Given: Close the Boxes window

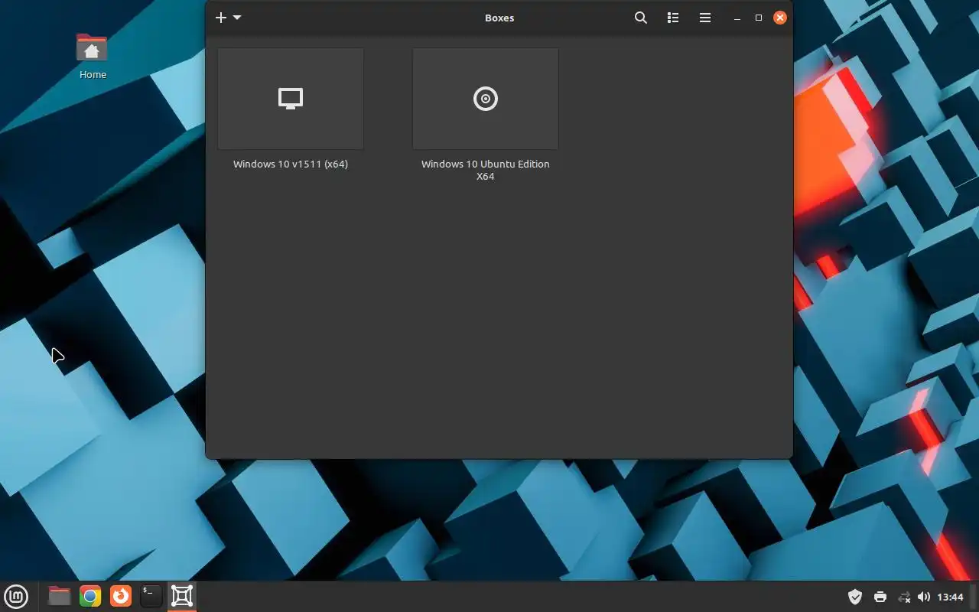Looking at the screenshot, I should pos(780,18).
